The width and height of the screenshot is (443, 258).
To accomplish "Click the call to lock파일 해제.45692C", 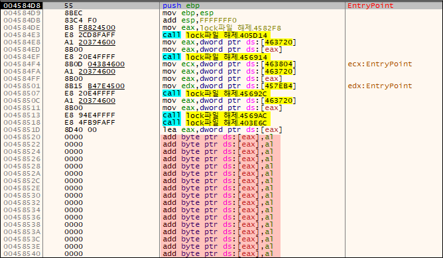I will coord(216,94).
